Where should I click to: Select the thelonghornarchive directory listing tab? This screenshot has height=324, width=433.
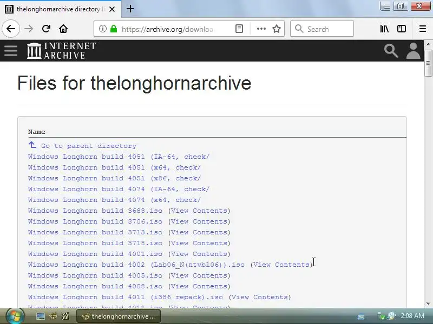[61, 9]
